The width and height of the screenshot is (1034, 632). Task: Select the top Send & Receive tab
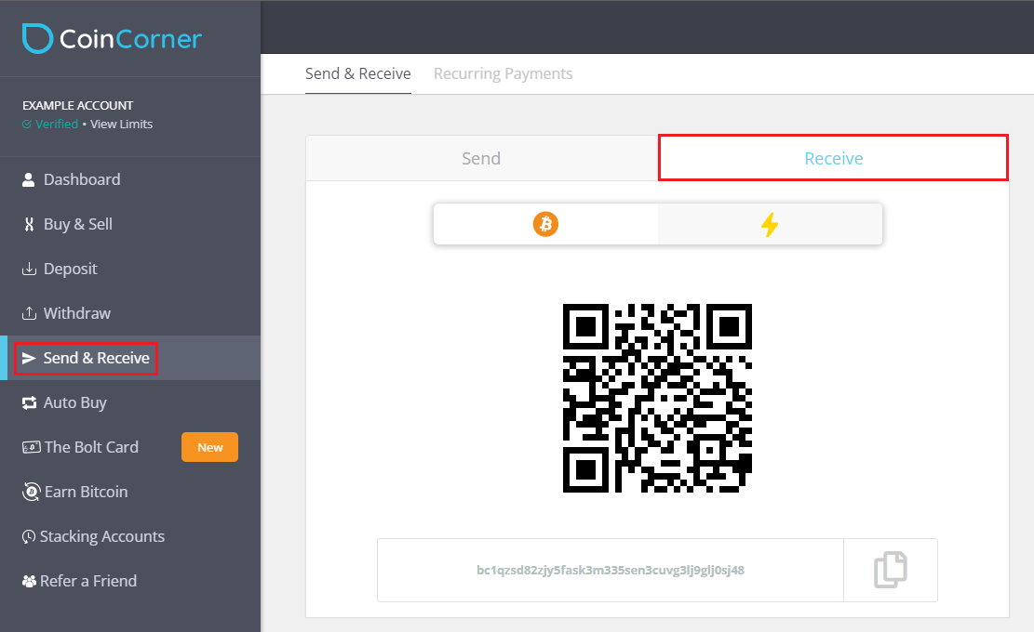point(358,73)
